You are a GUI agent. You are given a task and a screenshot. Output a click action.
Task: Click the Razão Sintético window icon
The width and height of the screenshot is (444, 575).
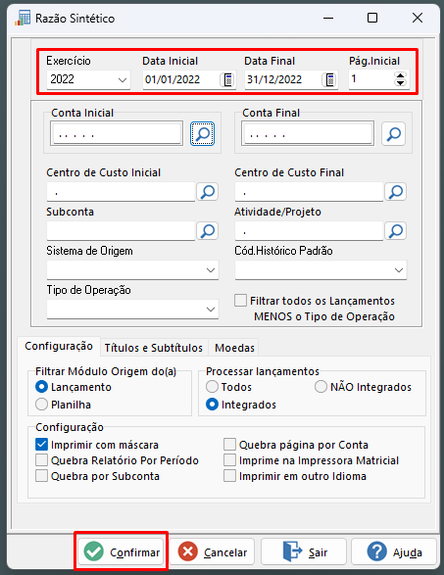tap(23, 18)
